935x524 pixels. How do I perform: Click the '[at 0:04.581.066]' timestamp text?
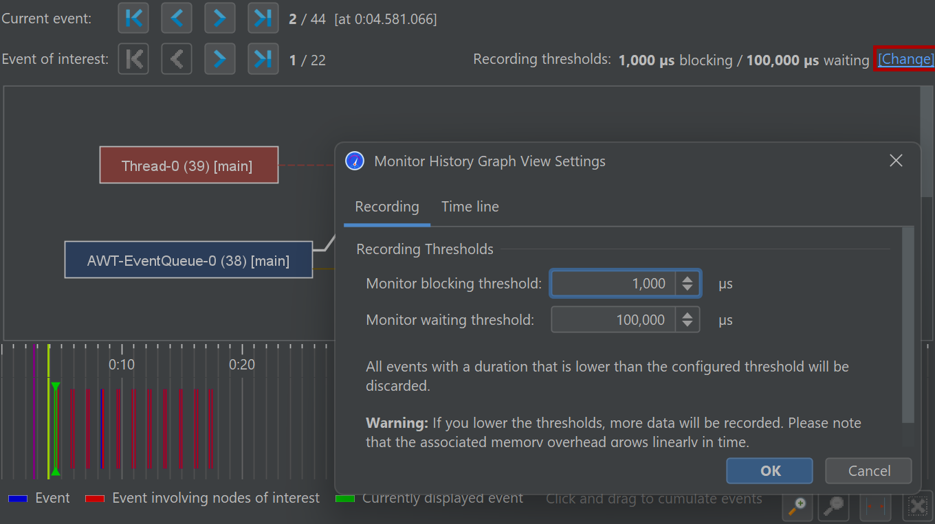pos(386,19)
